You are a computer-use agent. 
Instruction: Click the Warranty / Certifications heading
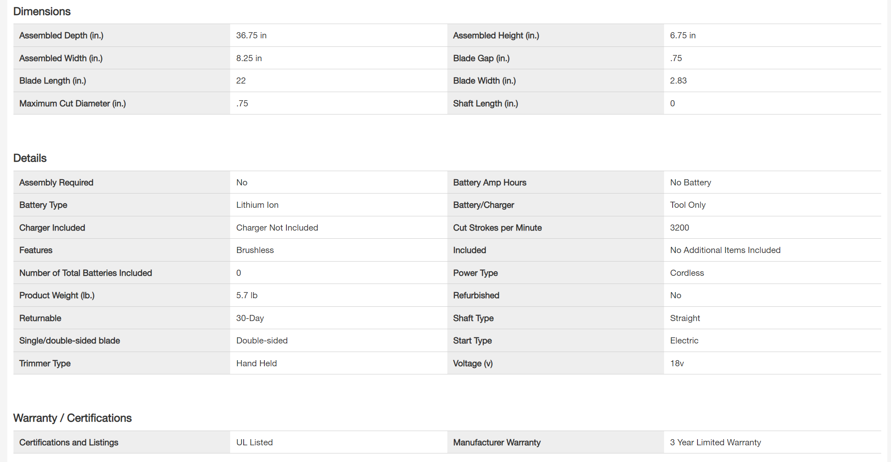click(73, 418)
